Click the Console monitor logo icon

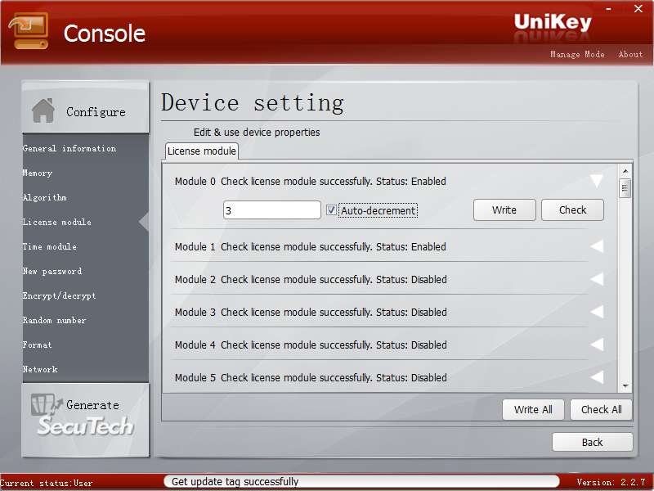[x=29, y=31]
